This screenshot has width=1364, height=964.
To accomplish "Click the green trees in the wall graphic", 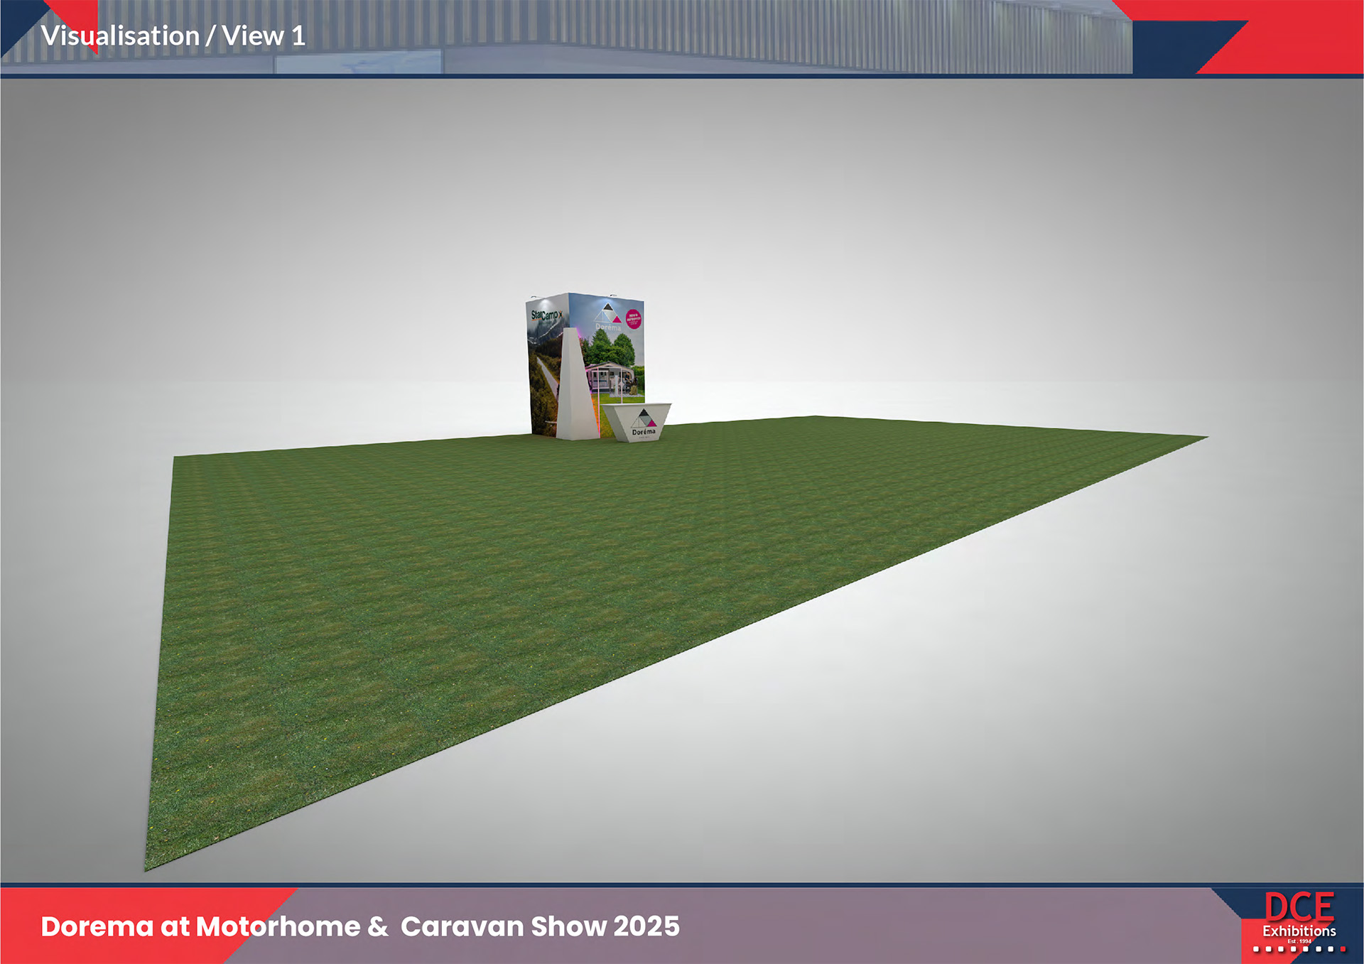I will [x=610, y=348].
